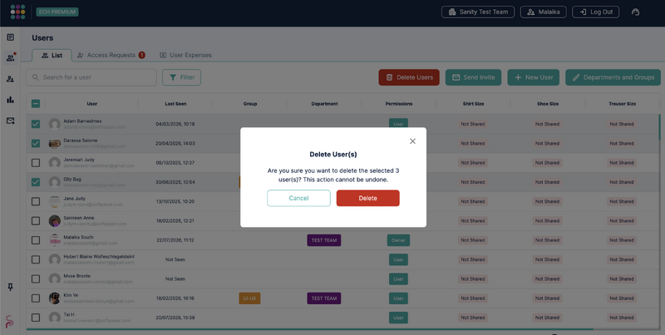This screenshot has width=665, height=335.
Task: Click Jeremiah Judy avatar icon
Action: 54,163
